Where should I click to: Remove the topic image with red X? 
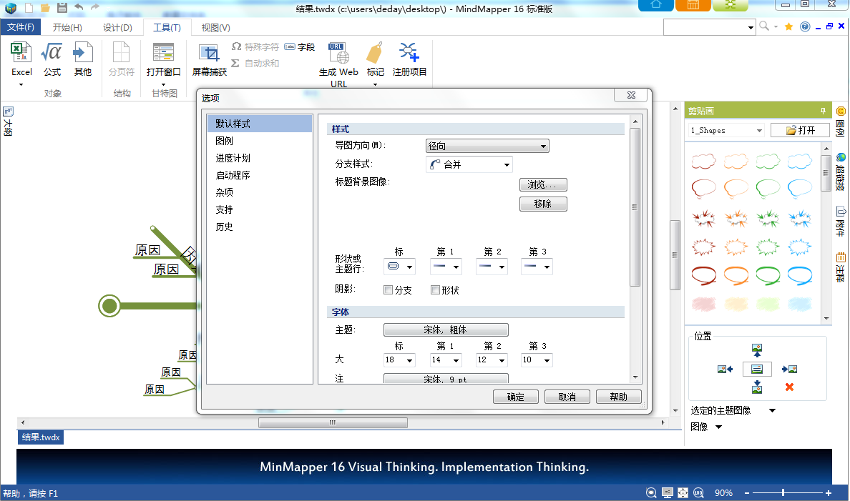[789, 387]
